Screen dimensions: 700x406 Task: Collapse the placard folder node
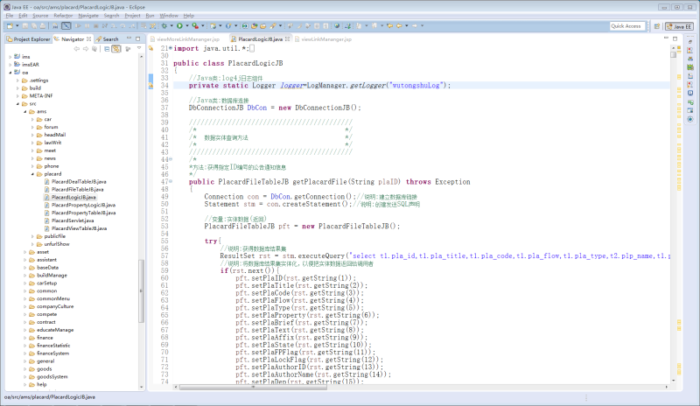click(x=32, y=174)
